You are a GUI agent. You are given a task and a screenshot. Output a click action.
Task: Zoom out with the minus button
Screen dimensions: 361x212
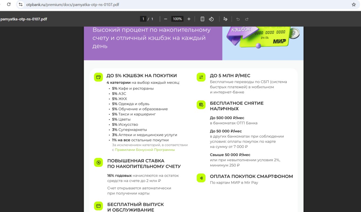coord(166,19)
